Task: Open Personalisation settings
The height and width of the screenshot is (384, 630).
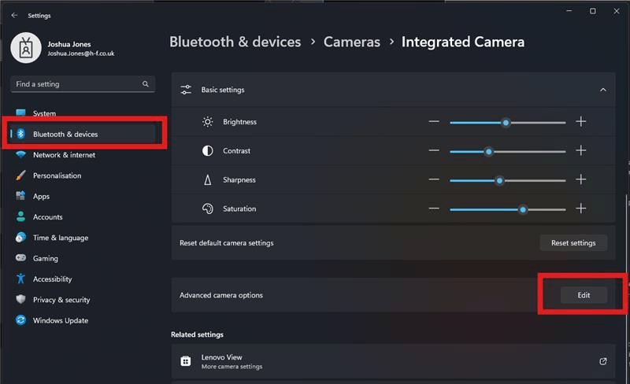Action: (x=83, y=175)
